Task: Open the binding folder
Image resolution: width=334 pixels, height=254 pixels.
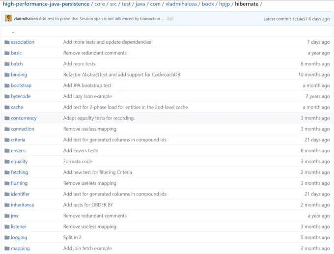Action: [19, 75]
